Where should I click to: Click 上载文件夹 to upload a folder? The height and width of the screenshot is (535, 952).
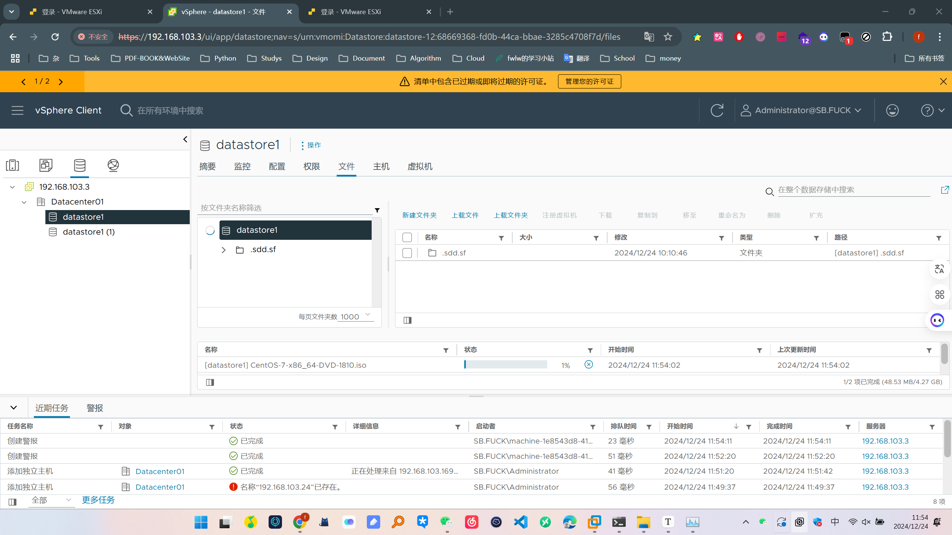(510, 215)
